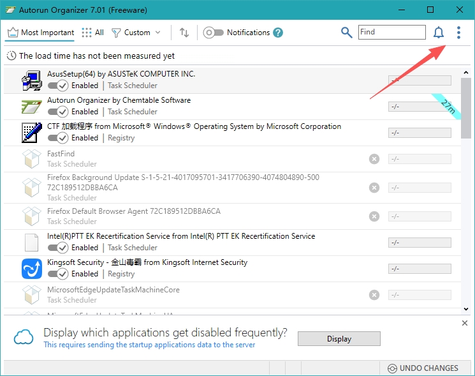Click the FastFind box icon
This screenshot has height=376, width=475.
point(32,158)
